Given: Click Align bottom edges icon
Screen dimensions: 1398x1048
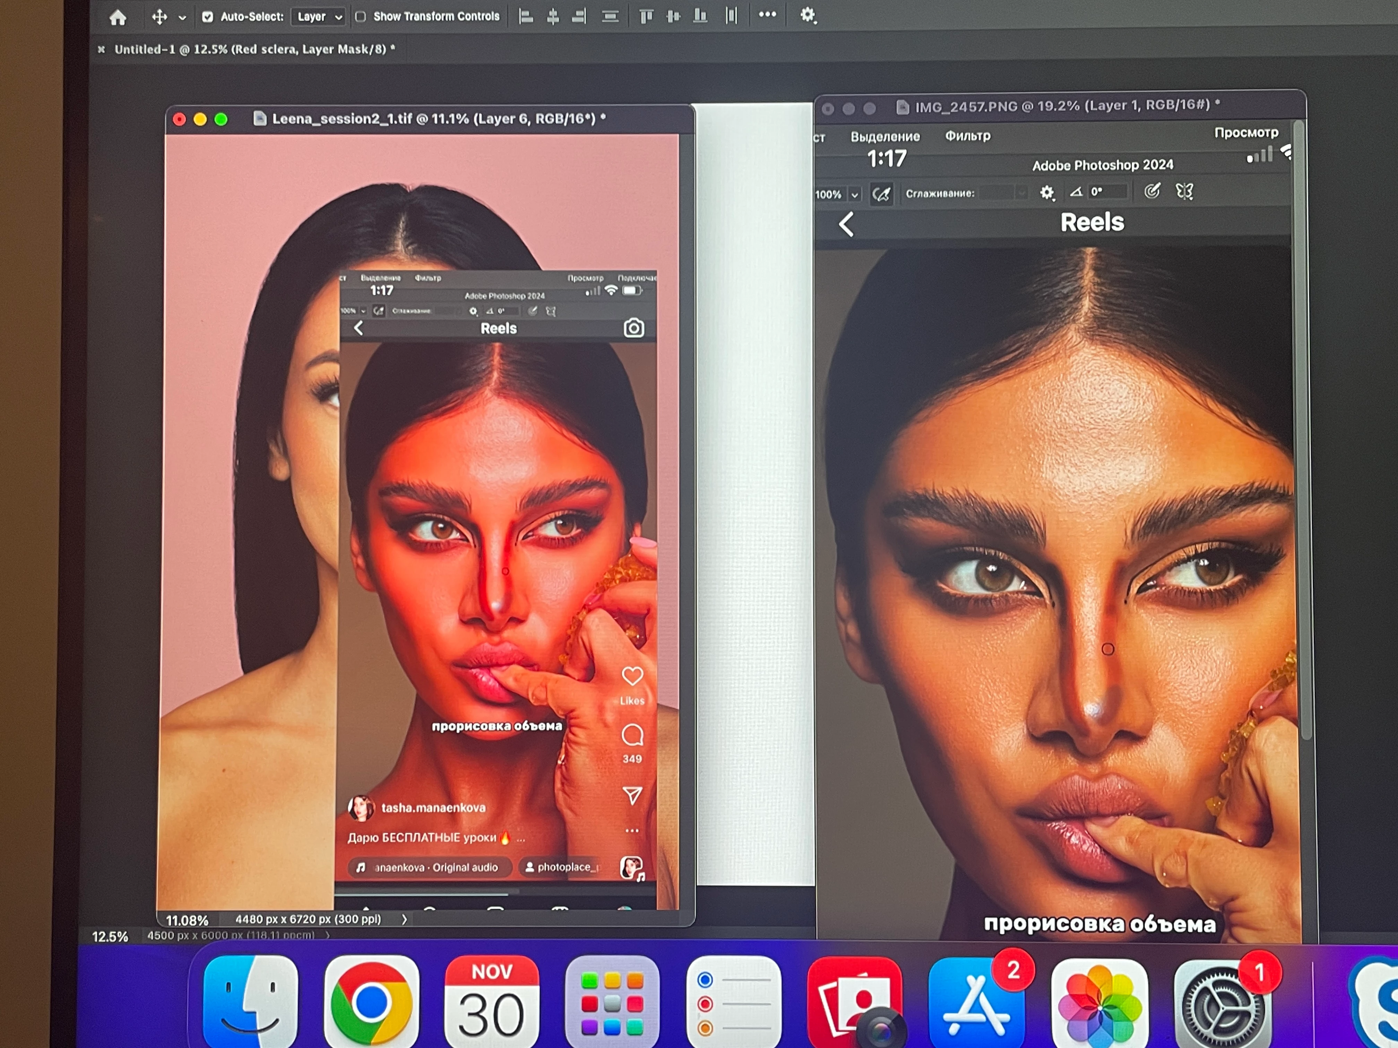Looking at the screenshot, I should 700,16.
